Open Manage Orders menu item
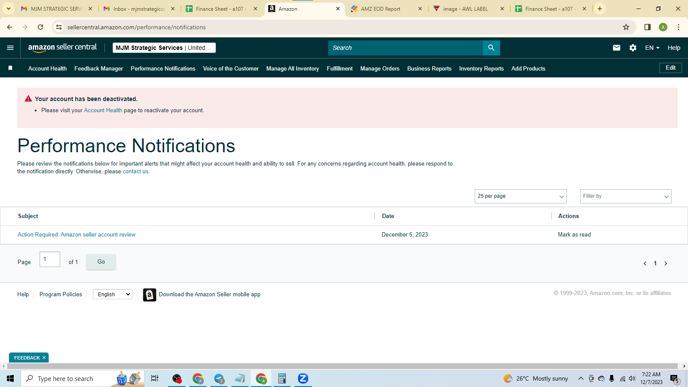688x387 pixels. coord(380,68)
